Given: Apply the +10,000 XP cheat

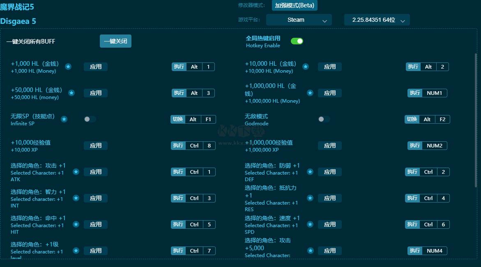Looking at the screenshot, I should [x=96, y=145].
